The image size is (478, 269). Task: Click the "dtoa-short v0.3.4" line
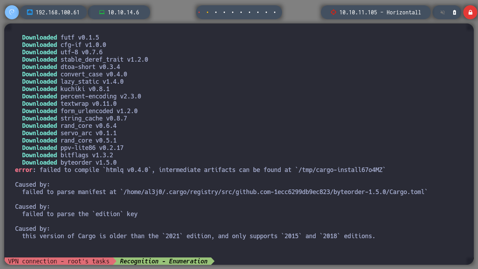[90, 67]
